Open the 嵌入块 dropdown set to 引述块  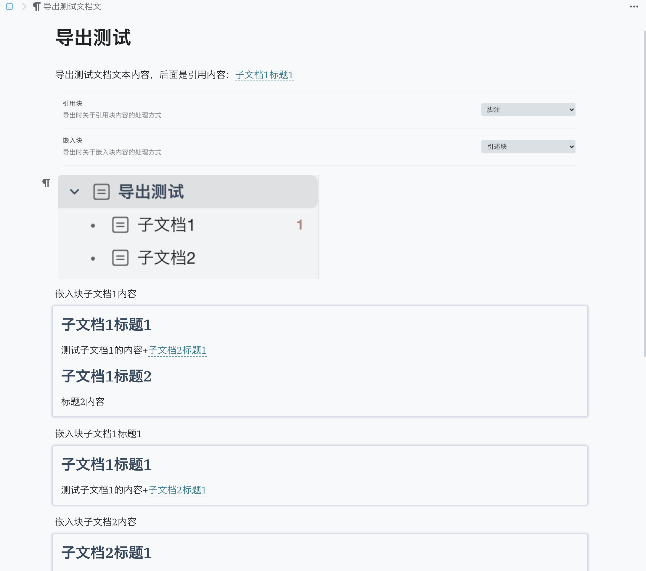tap(528, 147)
